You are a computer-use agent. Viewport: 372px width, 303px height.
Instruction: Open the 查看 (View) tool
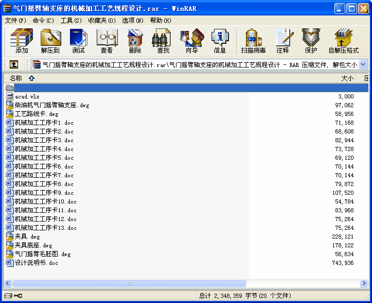coord(107,41)
